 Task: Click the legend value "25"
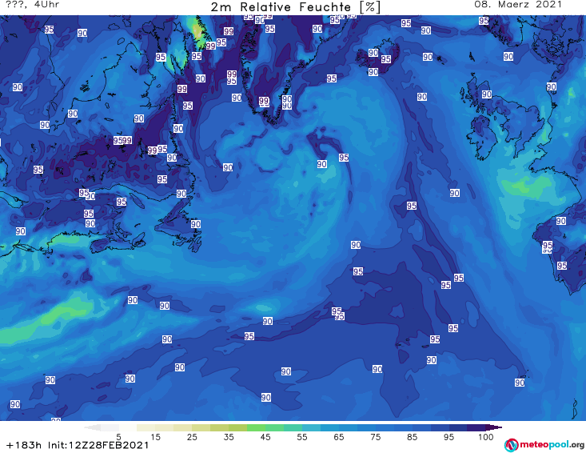[192, 437]
